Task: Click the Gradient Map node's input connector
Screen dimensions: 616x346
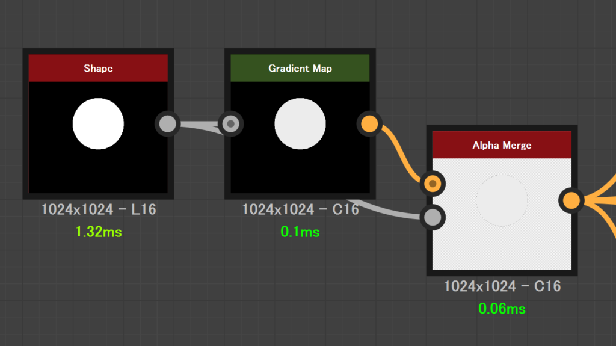Action: pos(230,124)
